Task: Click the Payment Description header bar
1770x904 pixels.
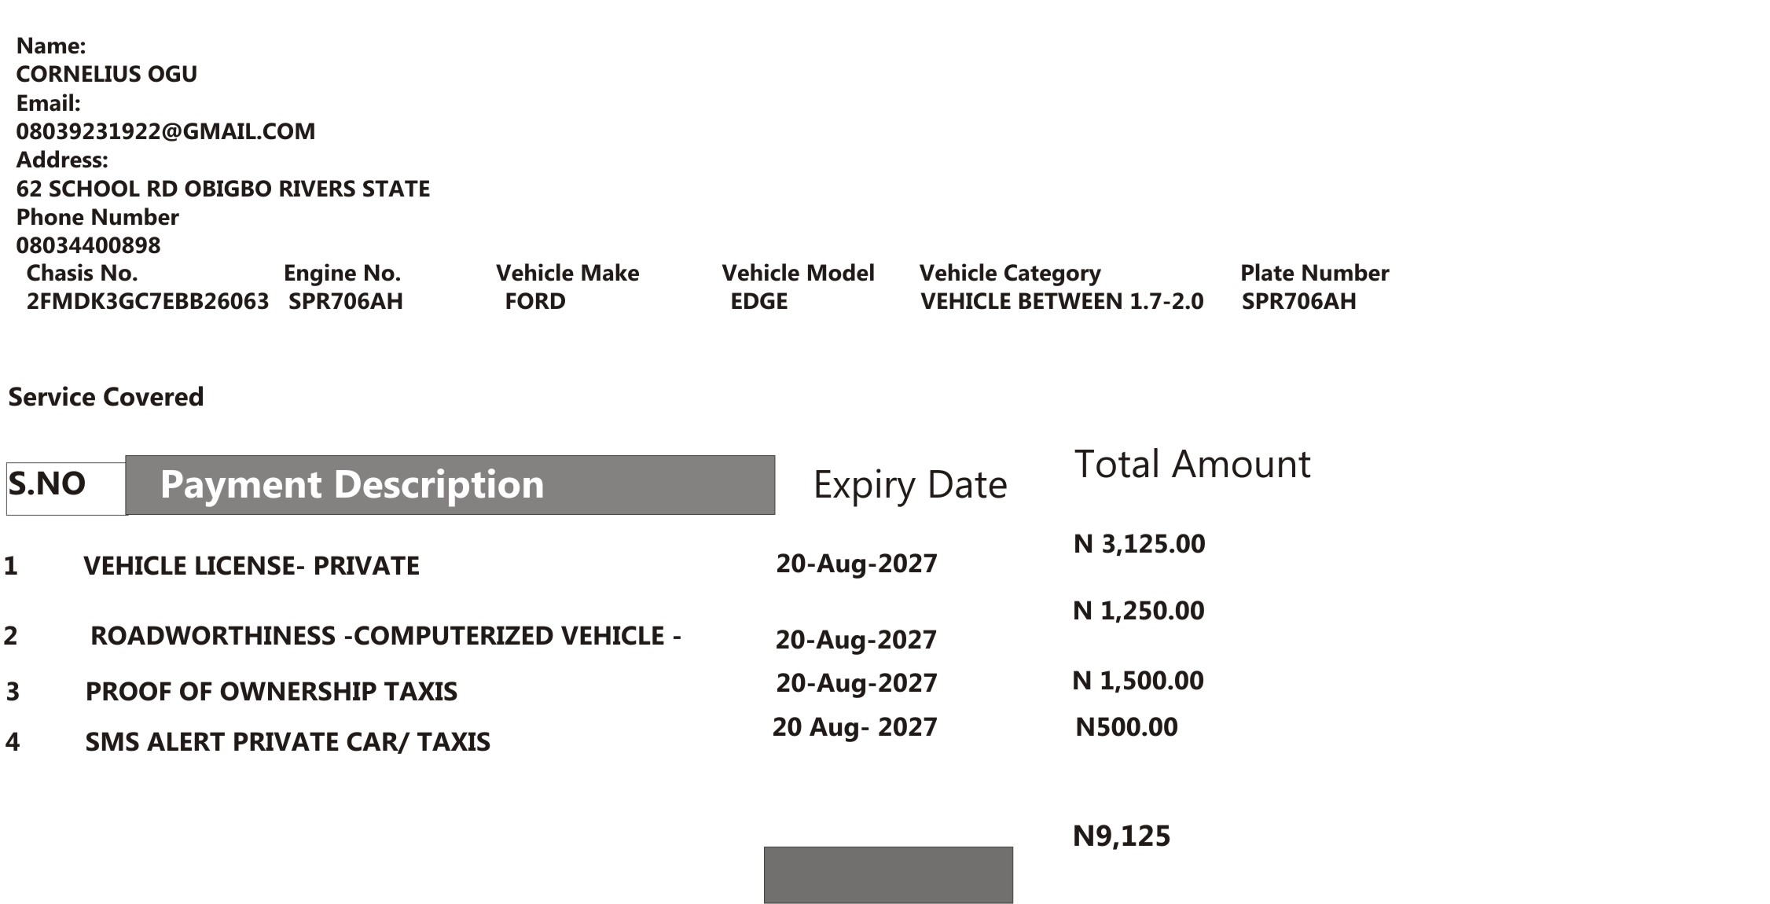Action: coord(450,485)
